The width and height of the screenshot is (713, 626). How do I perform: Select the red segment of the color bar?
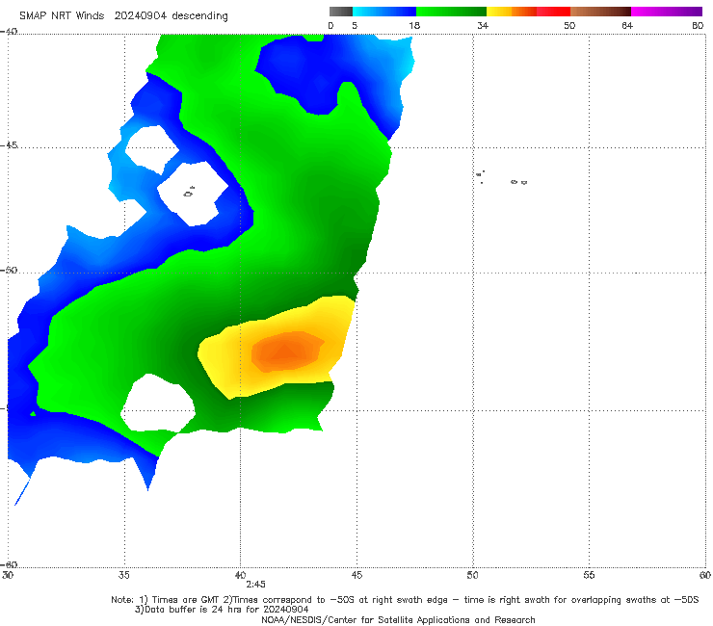553,12
